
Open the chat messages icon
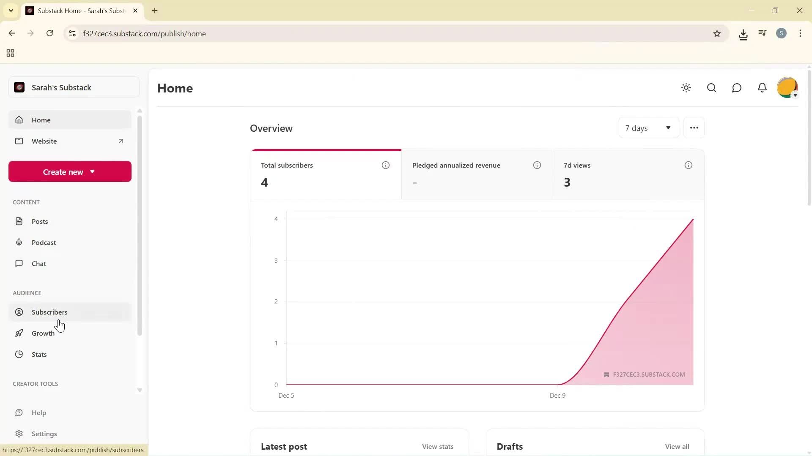(x=737, y=88)
